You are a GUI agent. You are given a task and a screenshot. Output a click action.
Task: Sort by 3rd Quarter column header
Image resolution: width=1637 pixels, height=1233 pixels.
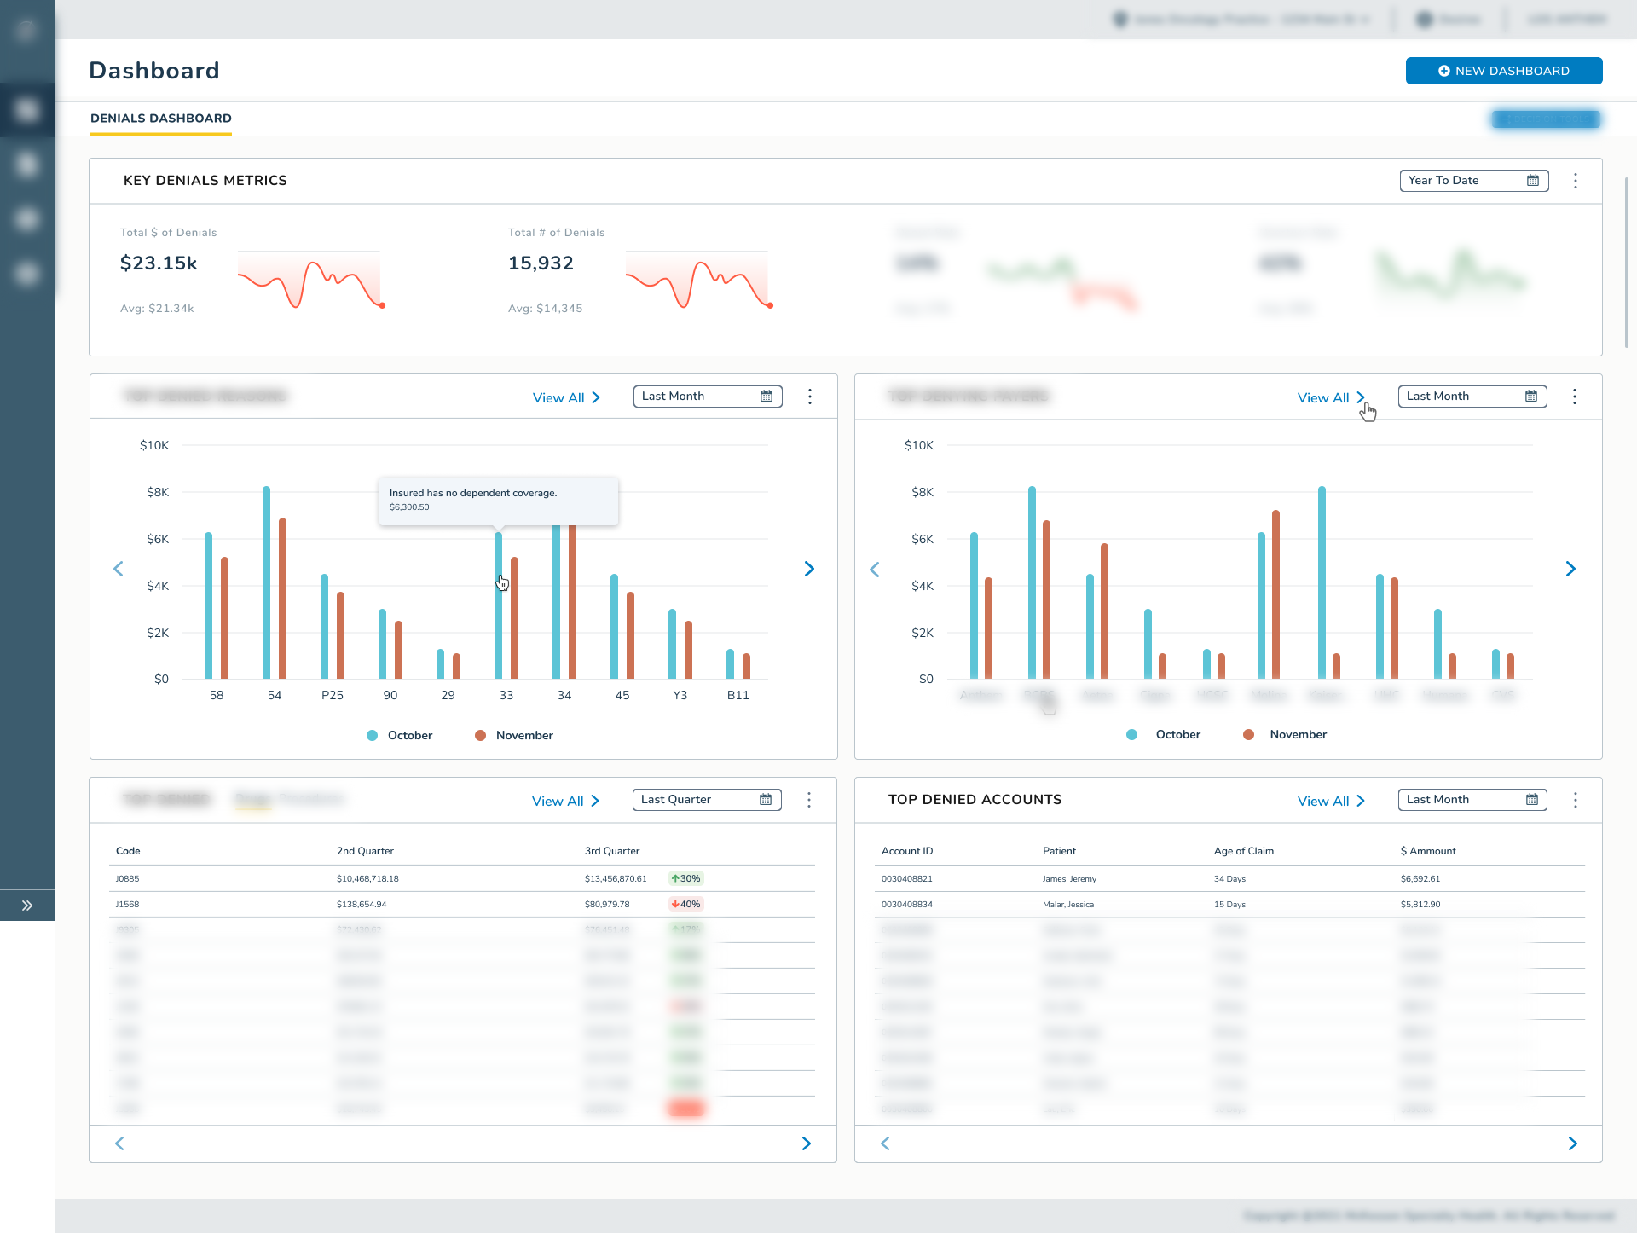[x=612, y=851]
